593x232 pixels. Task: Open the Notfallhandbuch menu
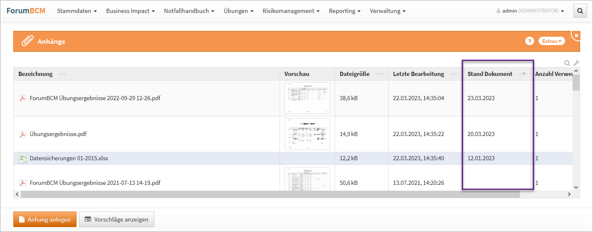tap(189, 11)
